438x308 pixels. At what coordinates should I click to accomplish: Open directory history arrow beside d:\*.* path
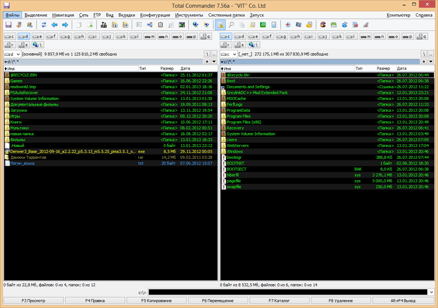[214, 62]
